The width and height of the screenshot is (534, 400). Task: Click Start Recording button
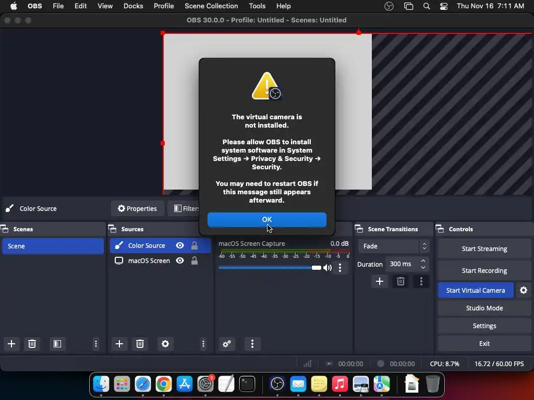484,270
